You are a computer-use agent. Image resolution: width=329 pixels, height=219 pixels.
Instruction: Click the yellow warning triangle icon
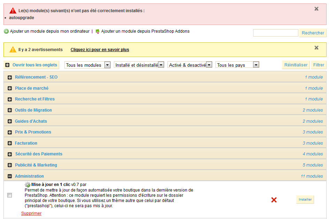coord(13,49)
